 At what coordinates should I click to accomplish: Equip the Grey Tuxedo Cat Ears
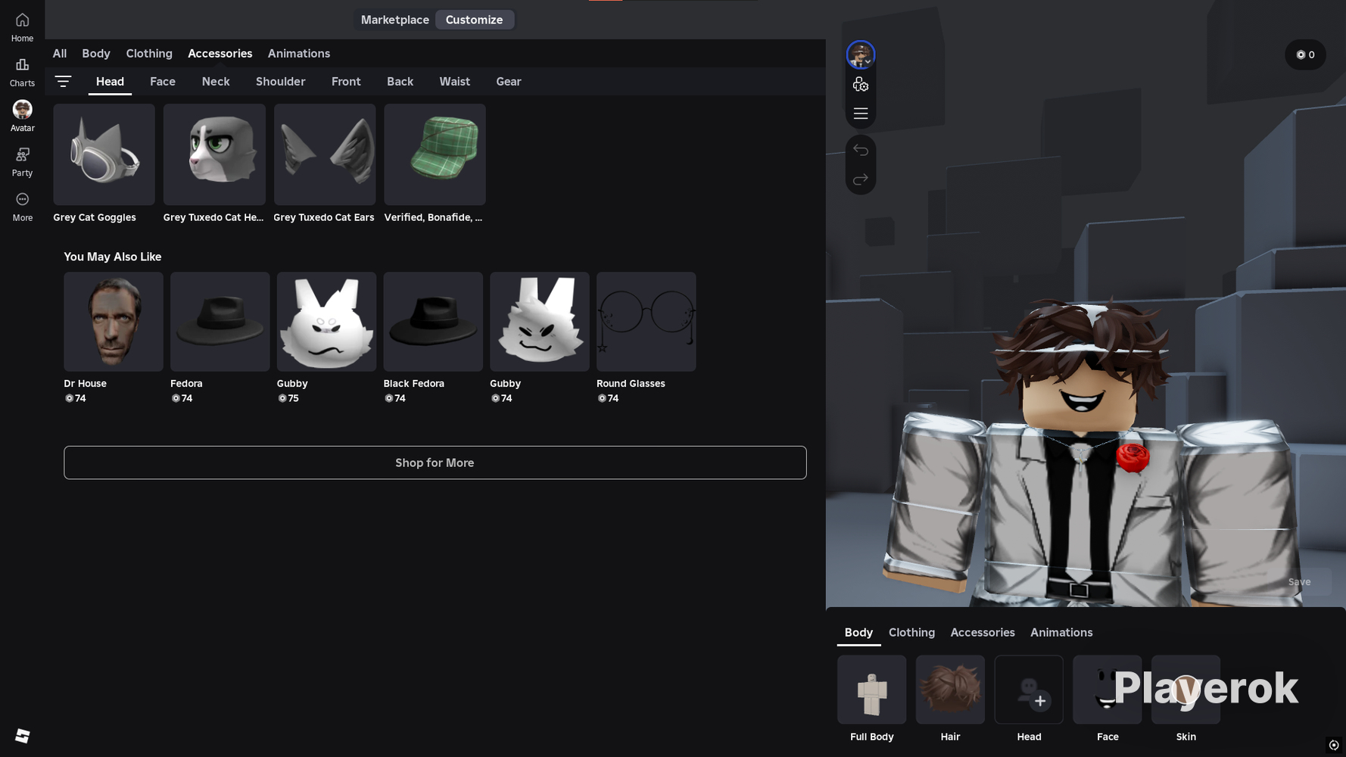pyautogui.click(x=325, y=154)
